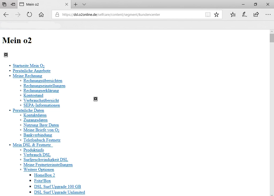Open Mein DSL & Festnetz link
274x196 pixels.
point(33,145)
